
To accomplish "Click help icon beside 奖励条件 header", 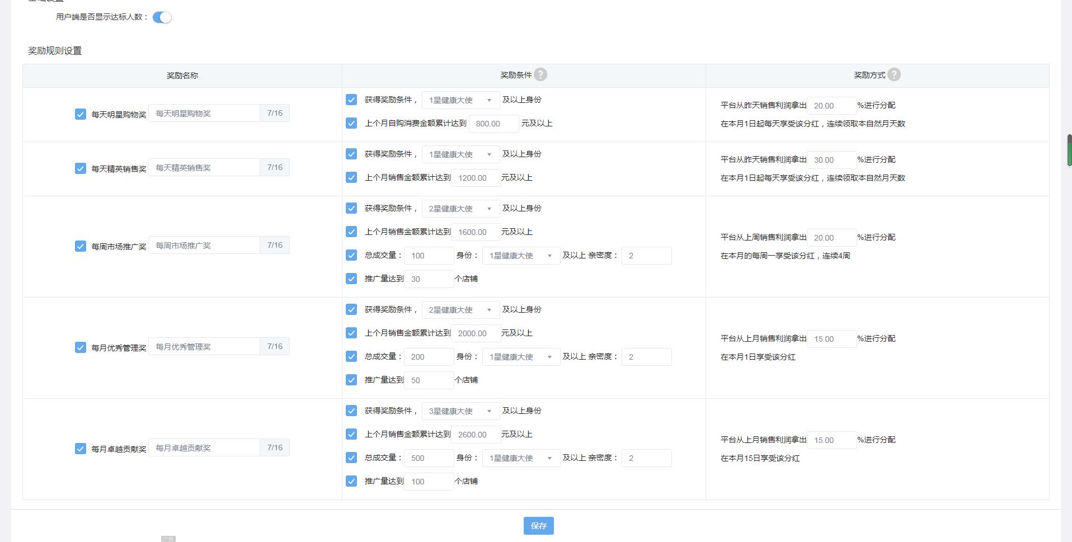I will (540, 74).
